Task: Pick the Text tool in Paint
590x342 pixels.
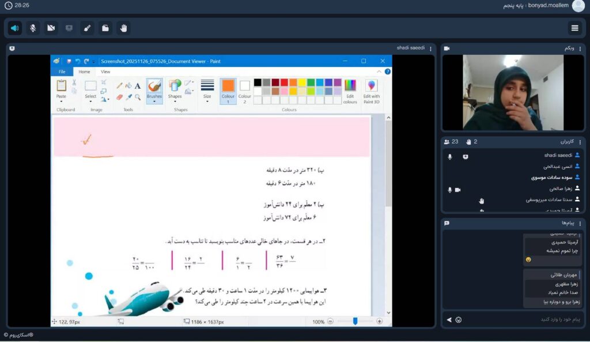Action: click(x=137, y=85)
